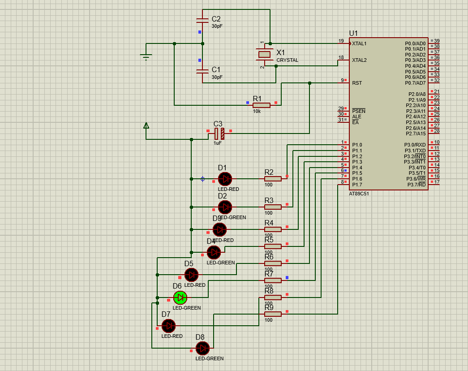Click the 30pF value of C1
This screenshot has height=371, width=468.
[x=217, y=77]
